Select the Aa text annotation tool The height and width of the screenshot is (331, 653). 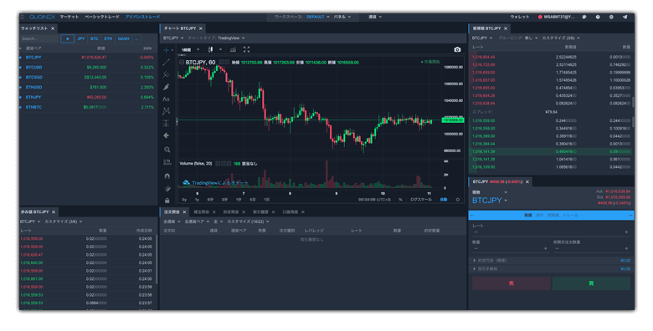(x=166, y=99)
